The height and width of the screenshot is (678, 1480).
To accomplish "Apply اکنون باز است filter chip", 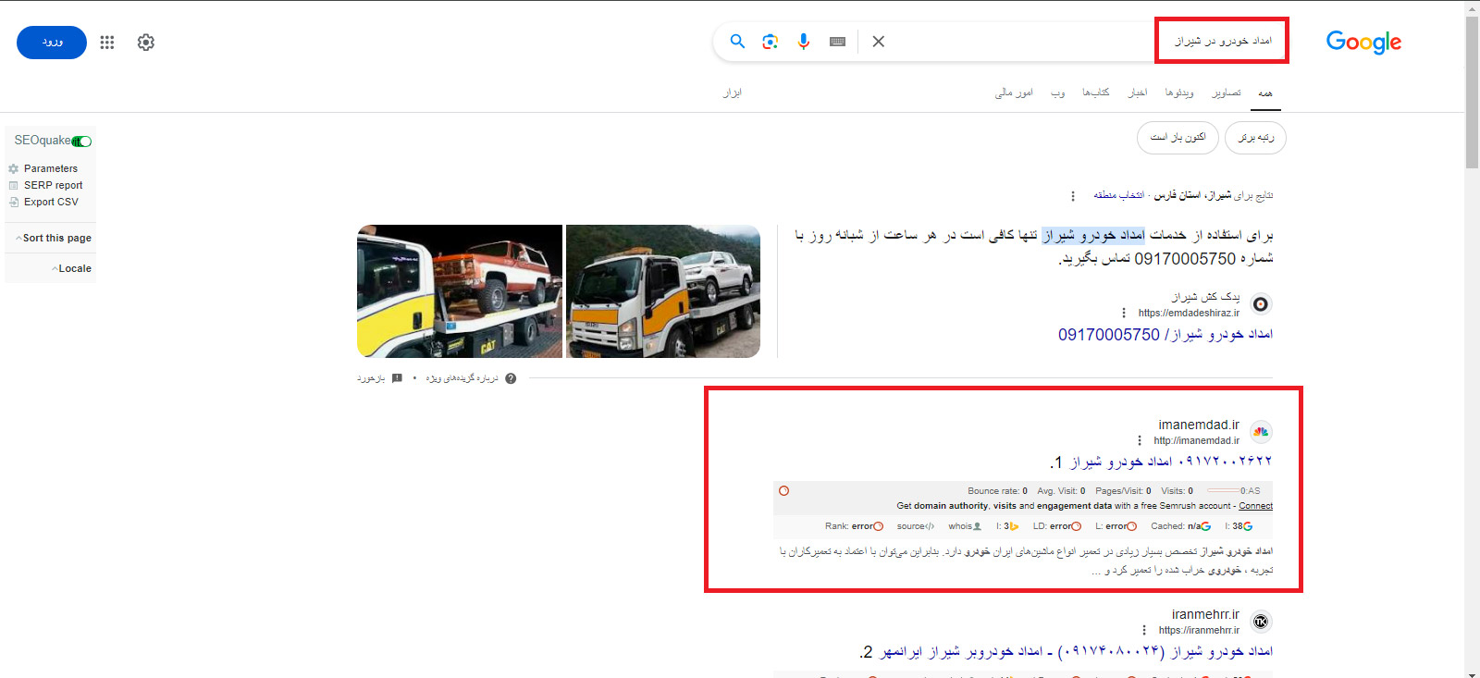I will [1178, 138].
